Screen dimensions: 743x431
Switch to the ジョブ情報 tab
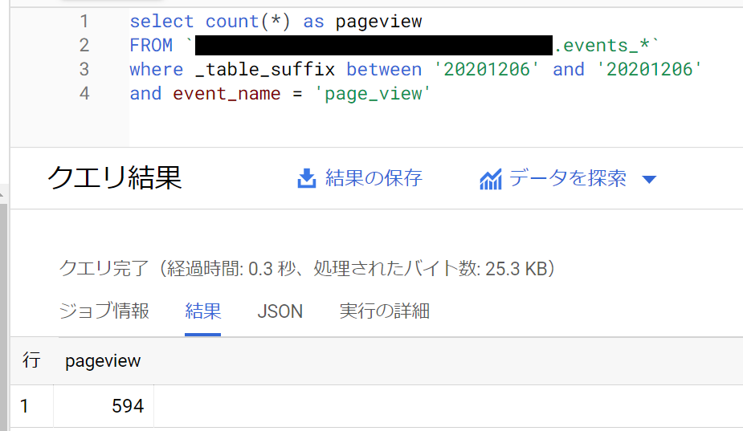[x=104, y=311]
